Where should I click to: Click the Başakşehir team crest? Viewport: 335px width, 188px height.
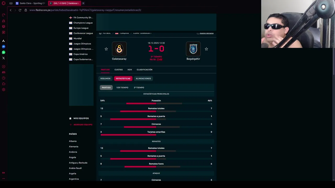193,49
